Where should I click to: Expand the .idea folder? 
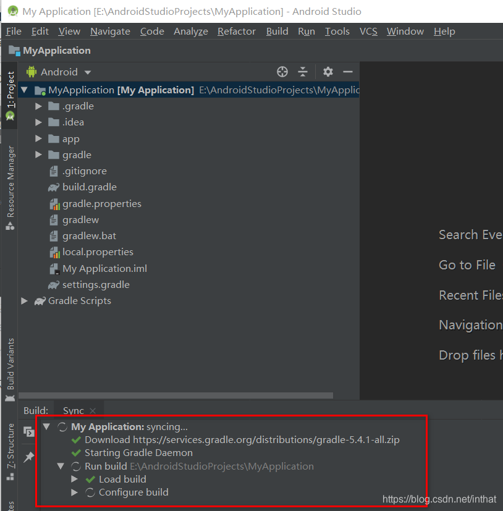(38, 122)
